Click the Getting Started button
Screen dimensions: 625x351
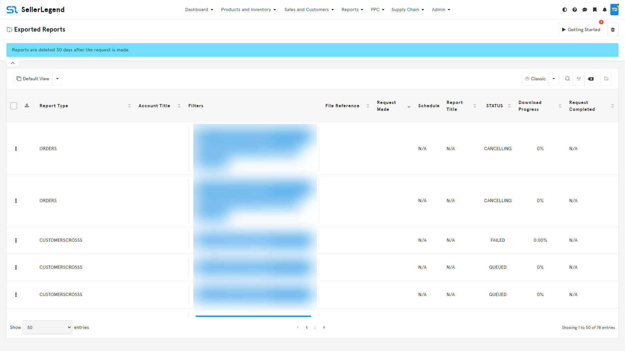click(581, 30)
